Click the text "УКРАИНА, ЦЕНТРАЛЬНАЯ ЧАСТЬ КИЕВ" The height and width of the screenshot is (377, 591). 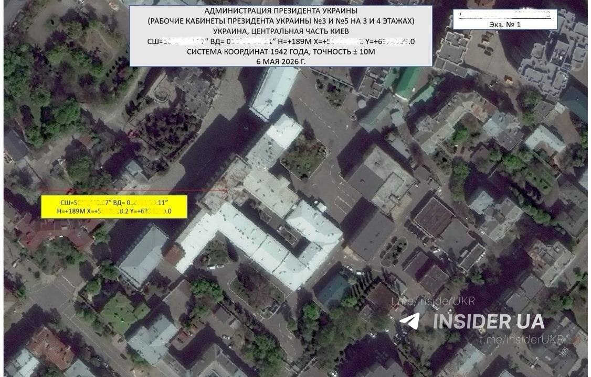click(x=281, y=31)
